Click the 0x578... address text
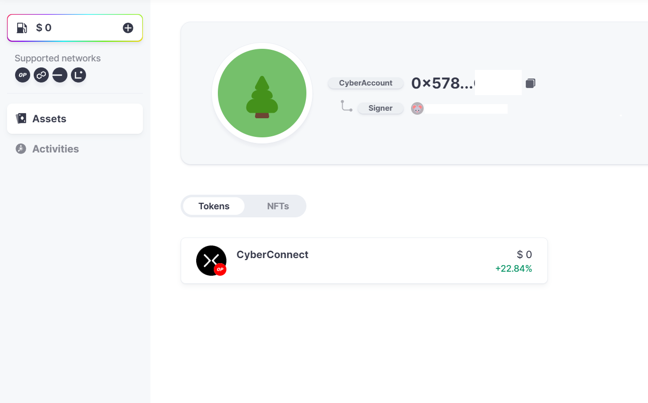The image size is (648, 403). tap(443, 84)
